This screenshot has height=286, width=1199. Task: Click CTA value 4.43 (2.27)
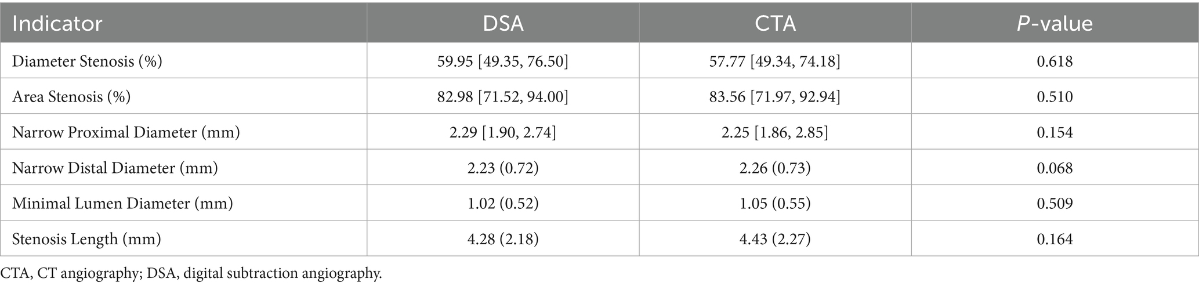coord(775,239)
